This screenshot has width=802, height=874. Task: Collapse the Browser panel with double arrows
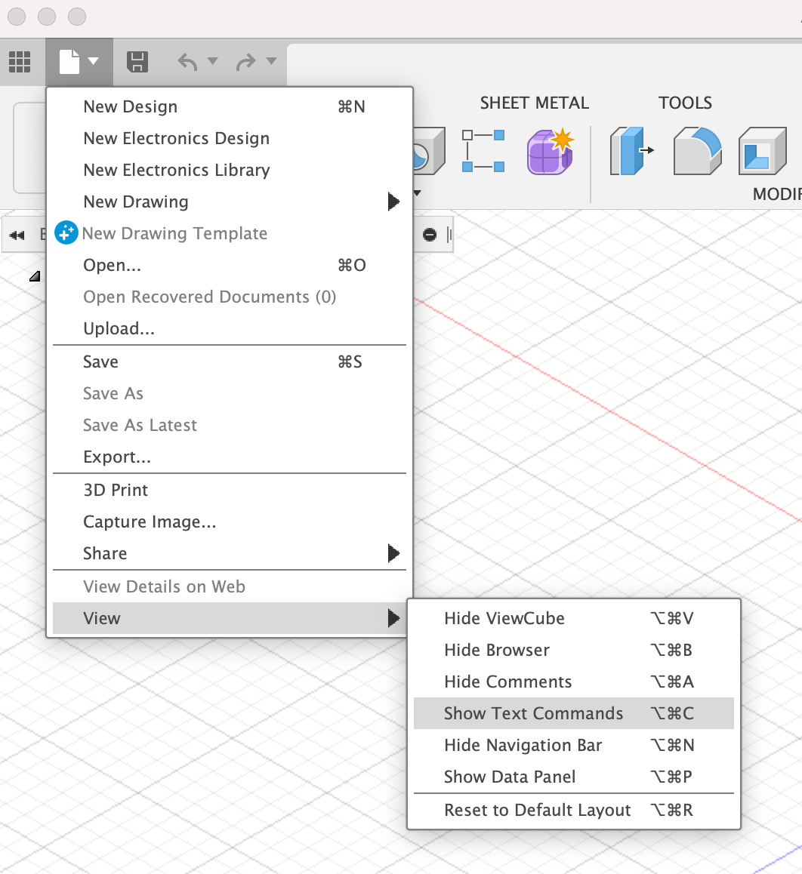(17, 234)
